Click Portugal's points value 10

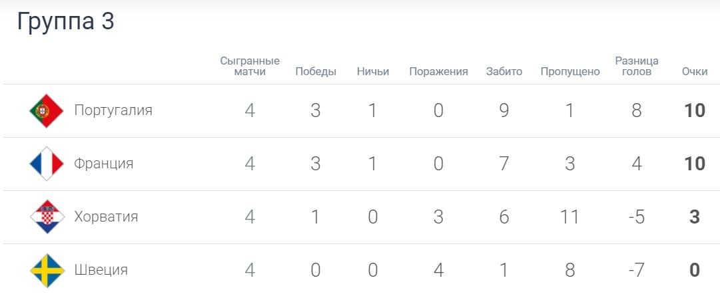coord(695,110)
